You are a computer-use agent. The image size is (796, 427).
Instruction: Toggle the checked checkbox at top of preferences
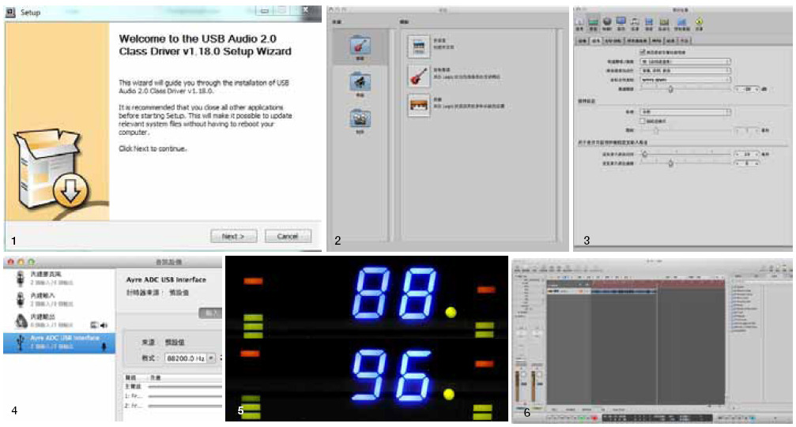[x=641, y=51]
